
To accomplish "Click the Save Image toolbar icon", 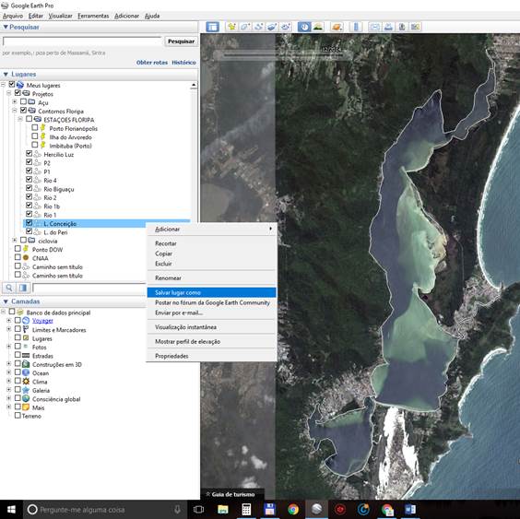I will pos(402,27).
